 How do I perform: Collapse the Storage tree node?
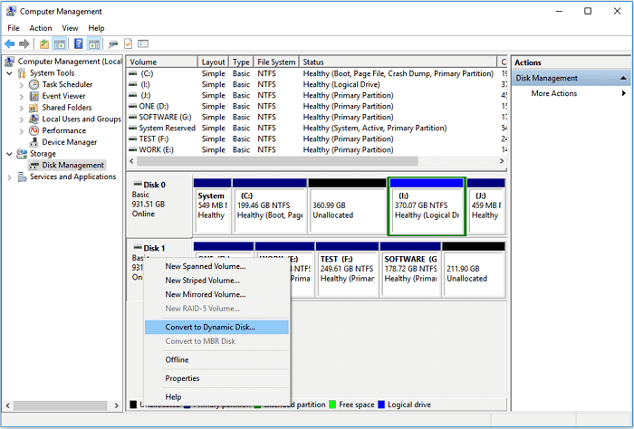tap(10, 154)
